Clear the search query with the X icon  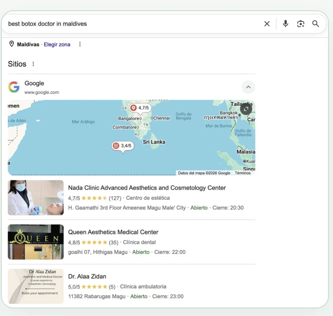tap(267, 24)
